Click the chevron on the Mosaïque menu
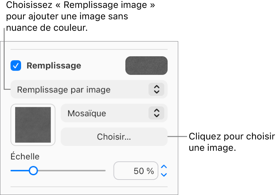 [x=157, y=113]
